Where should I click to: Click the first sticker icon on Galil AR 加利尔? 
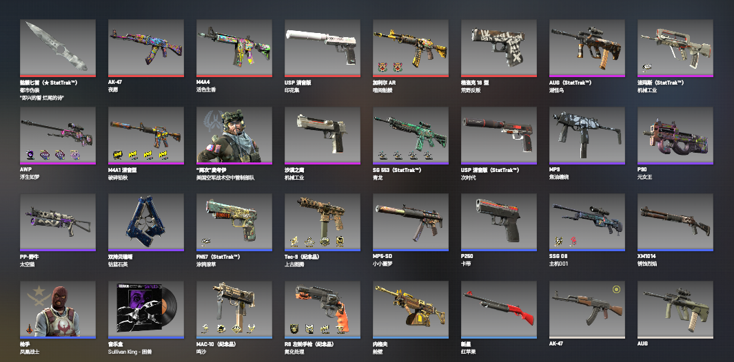click(x=383, y=67)
